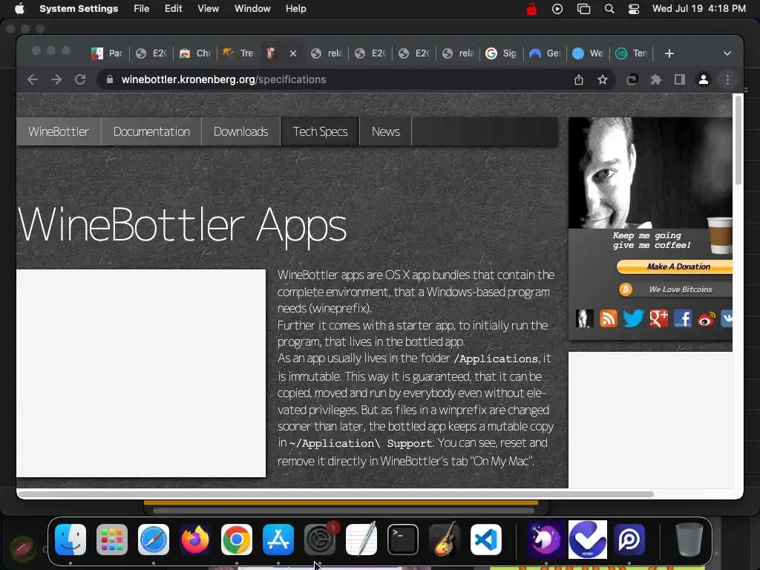Viewport: 760px width, 570px height.
Task: Click the We Love Bitcoins button
Action: click(674, 289)
